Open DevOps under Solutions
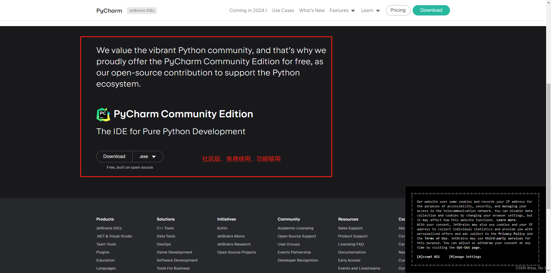 [164, 244]
